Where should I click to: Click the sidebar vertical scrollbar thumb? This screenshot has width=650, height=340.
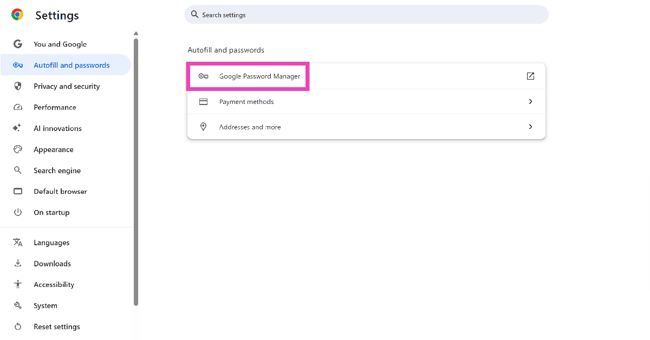[136, 172]
